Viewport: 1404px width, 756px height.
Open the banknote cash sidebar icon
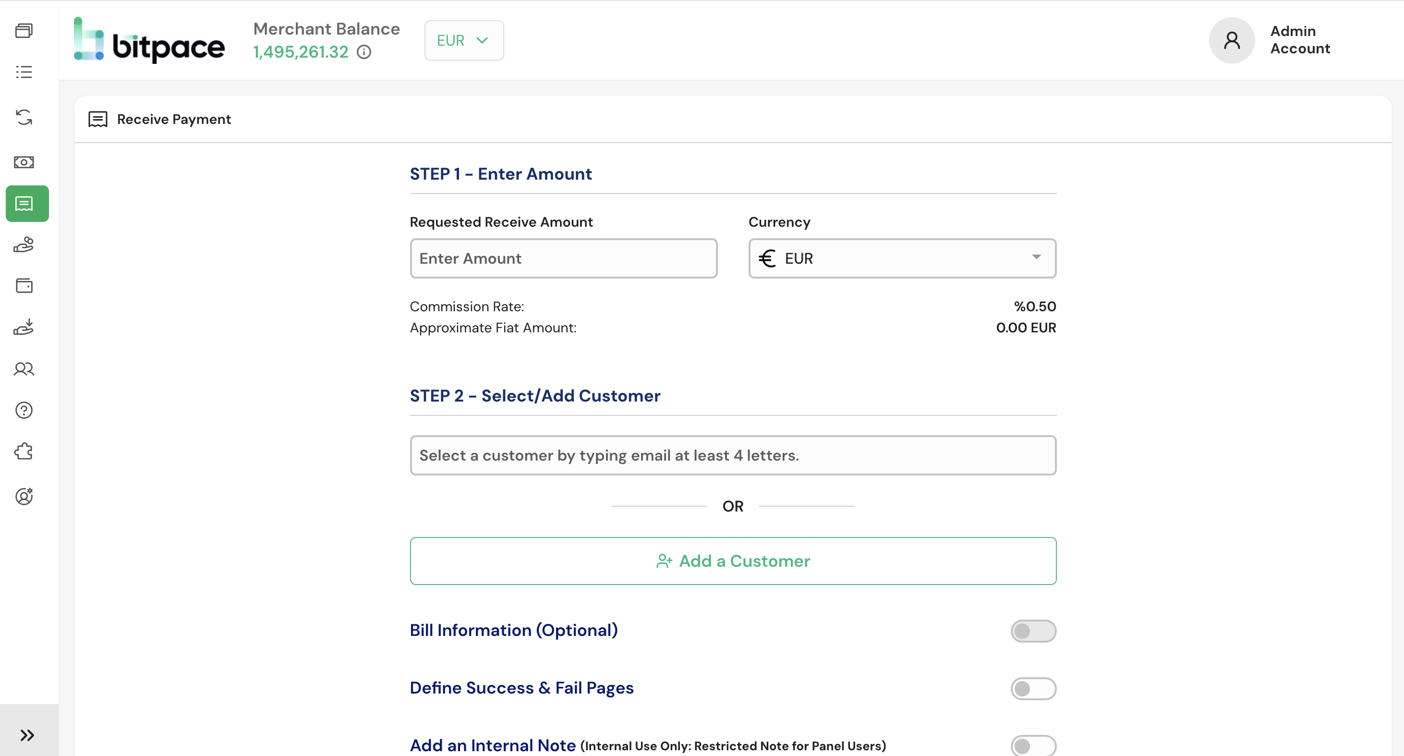coord(24,162)
